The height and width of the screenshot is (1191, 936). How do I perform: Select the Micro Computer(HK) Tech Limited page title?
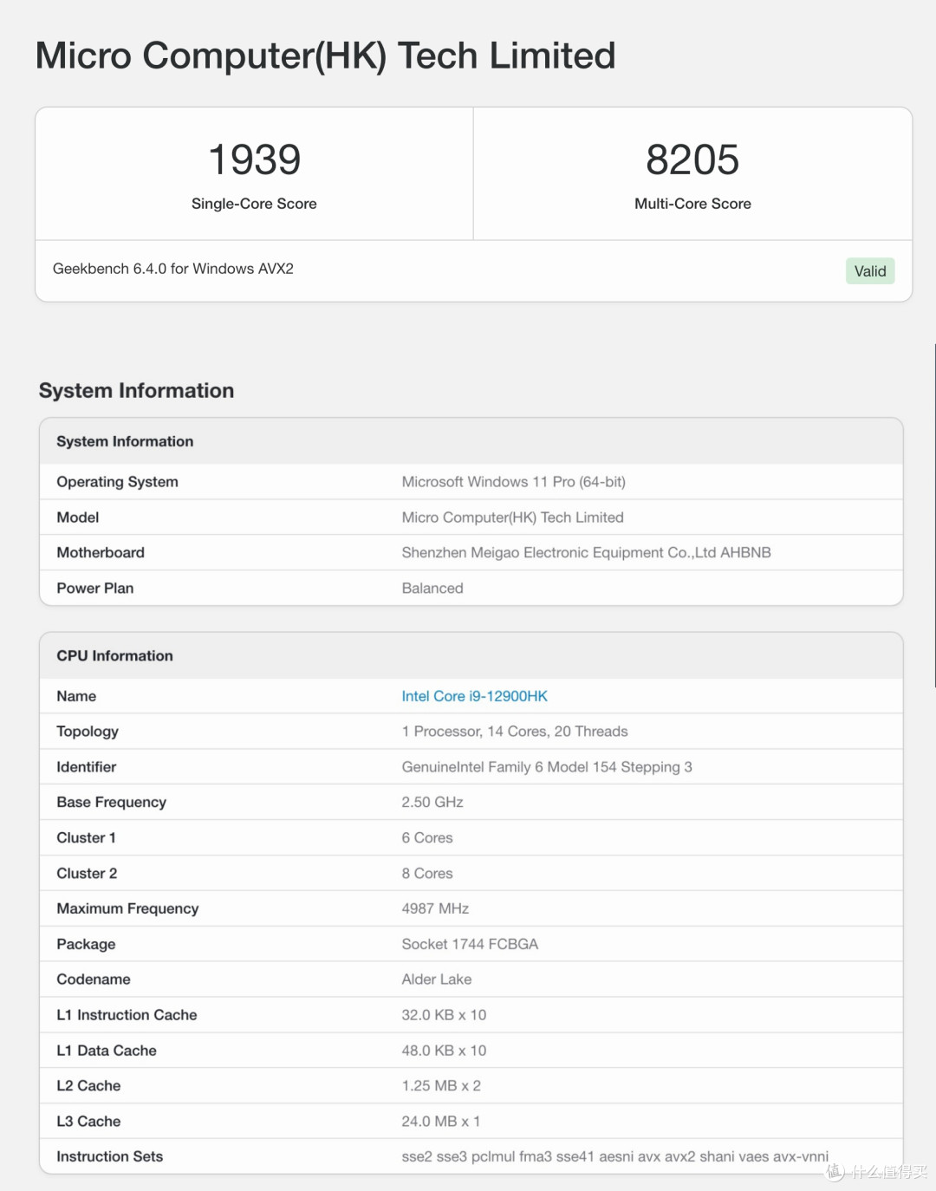pyautogui.click(x=326, y=56)
